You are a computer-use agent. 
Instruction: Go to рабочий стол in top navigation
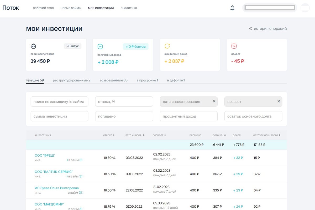(x=43, y=8)
